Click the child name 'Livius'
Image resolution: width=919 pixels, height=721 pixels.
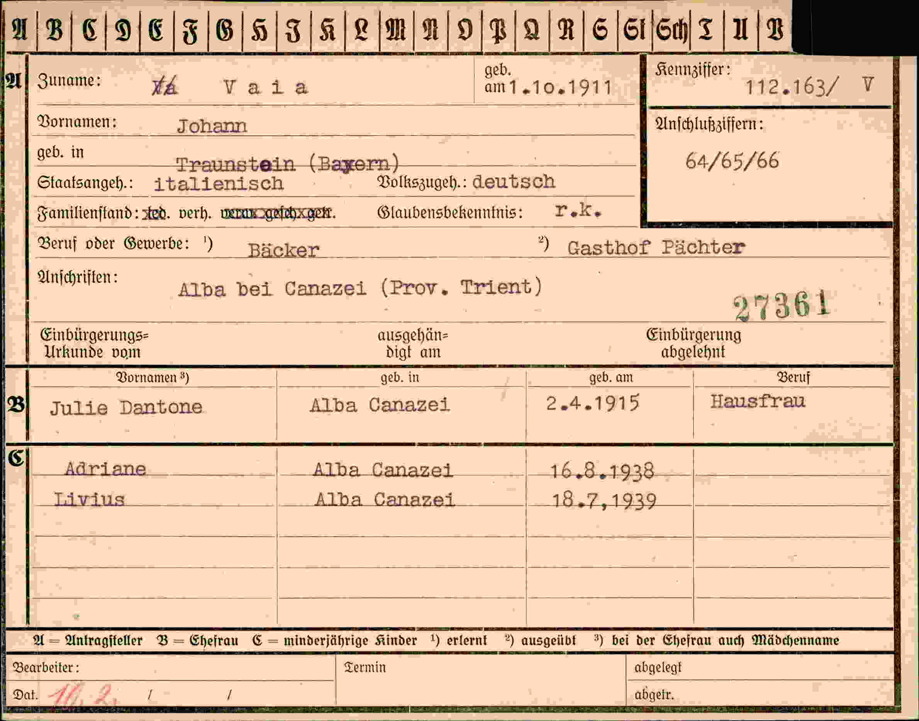(89, 500)
